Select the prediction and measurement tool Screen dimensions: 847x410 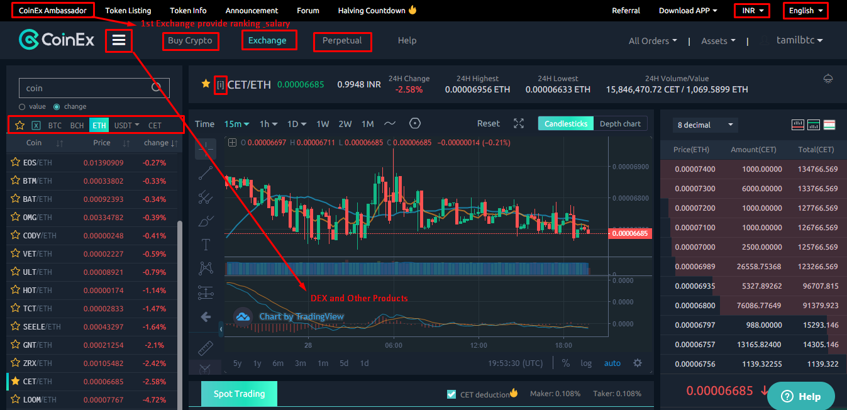click(206, 292)
